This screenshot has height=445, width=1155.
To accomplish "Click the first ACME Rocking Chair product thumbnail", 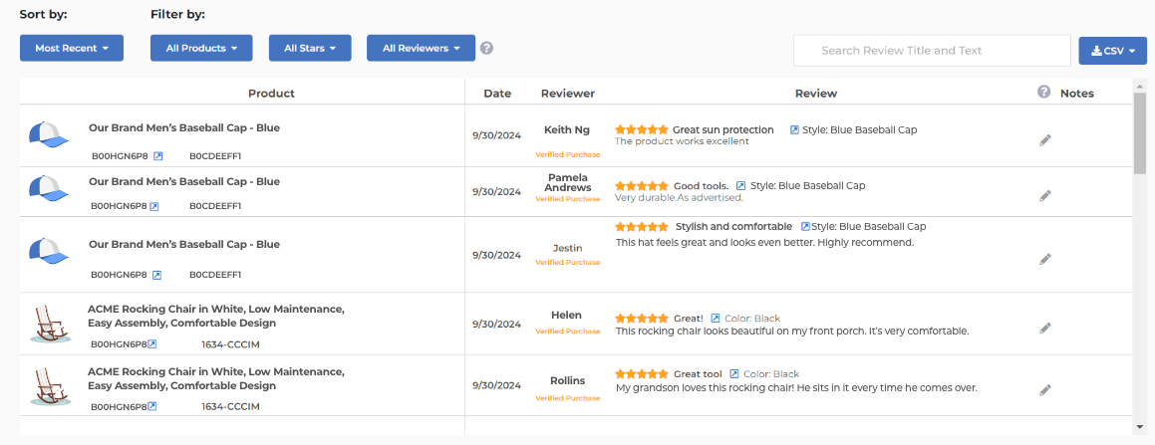I will (50, 325).
